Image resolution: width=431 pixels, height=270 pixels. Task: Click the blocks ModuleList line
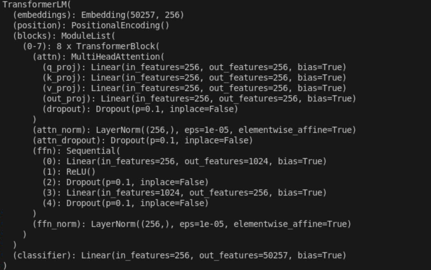64,36
